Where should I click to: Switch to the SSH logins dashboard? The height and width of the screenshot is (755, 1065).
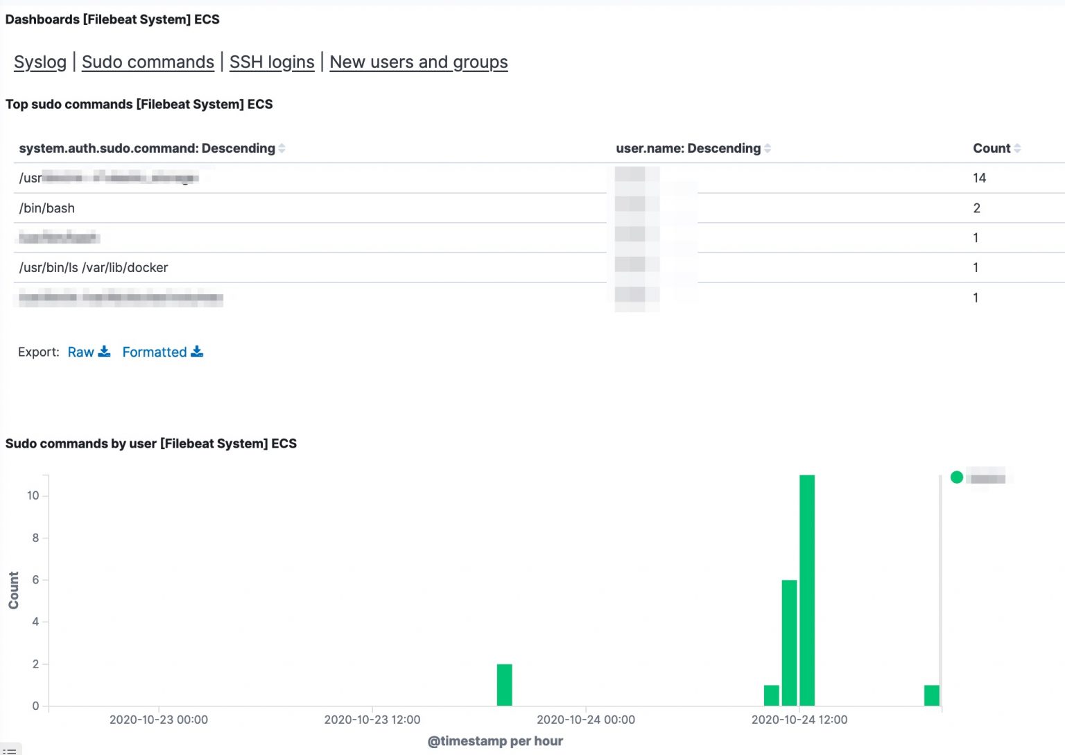tap(272, 62)
